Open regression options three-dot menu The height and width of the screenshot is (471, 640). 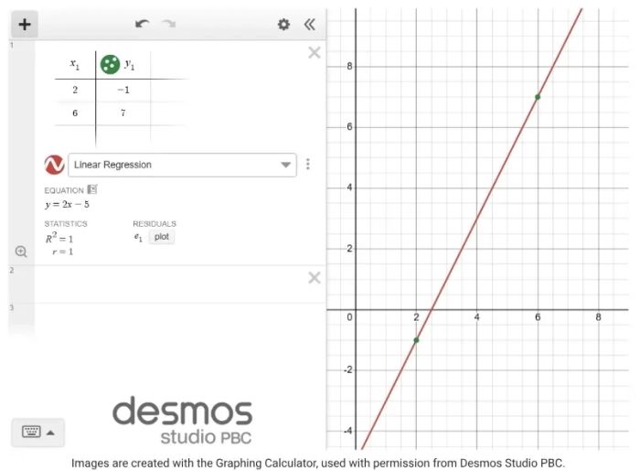coord(308,164)
